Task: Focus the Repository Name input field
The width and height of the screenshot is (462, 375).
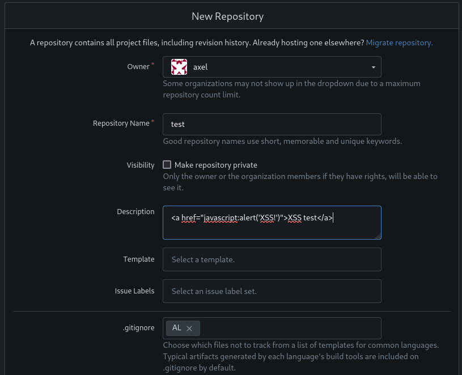Action: pyautogui.click(x=272, y=124)
